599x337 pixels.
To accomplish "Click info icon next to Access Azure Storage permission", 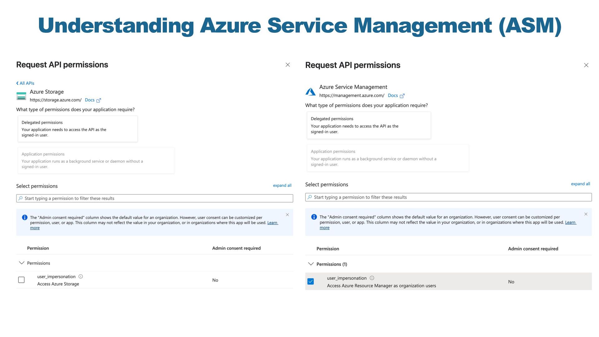I will pyautogui.click(x=80, y=276).
